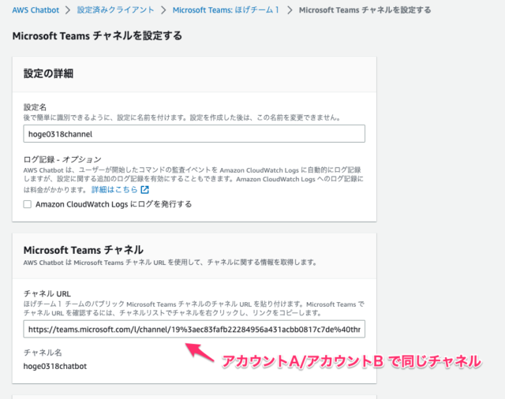
Task: Click the Microsoft Teams チャネル section heading
Action: 84,250
